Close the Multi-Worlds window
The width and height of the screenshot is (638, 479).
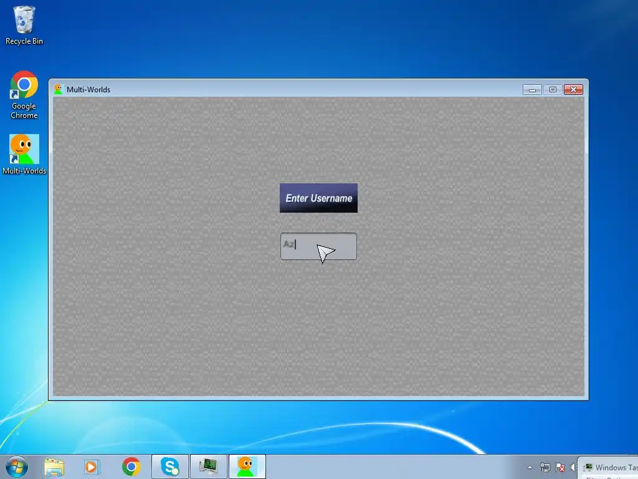click(573, 90)
